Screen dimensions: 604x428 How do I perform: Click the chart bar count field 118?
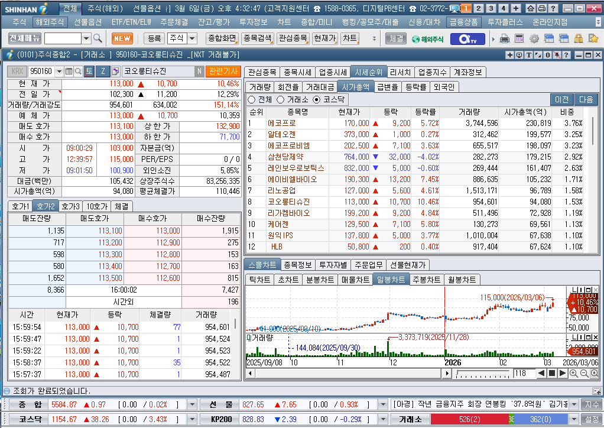pyautogui.click(x=524, y=373)
